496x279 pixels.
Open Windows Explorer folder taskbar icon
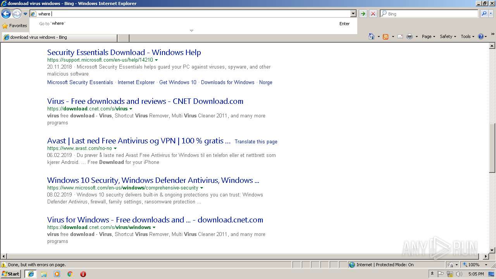(44, 274)
